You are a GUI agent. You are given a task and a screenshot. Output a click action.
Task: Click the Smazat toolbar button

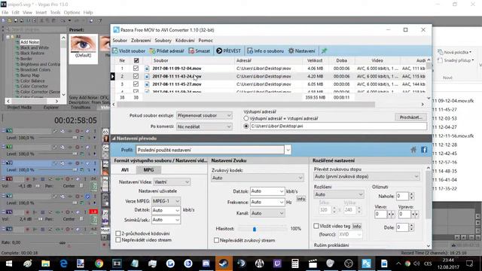click(x=199, y=51)
